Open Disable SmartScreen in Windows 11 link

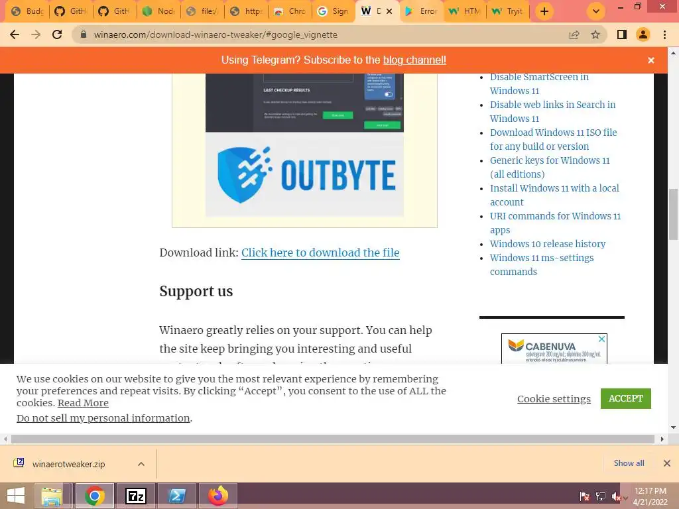click(x=539, y=84)
